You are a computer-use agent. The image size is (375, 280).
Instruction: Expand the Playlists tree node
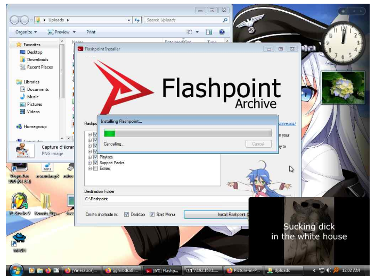tap(90, 157)
